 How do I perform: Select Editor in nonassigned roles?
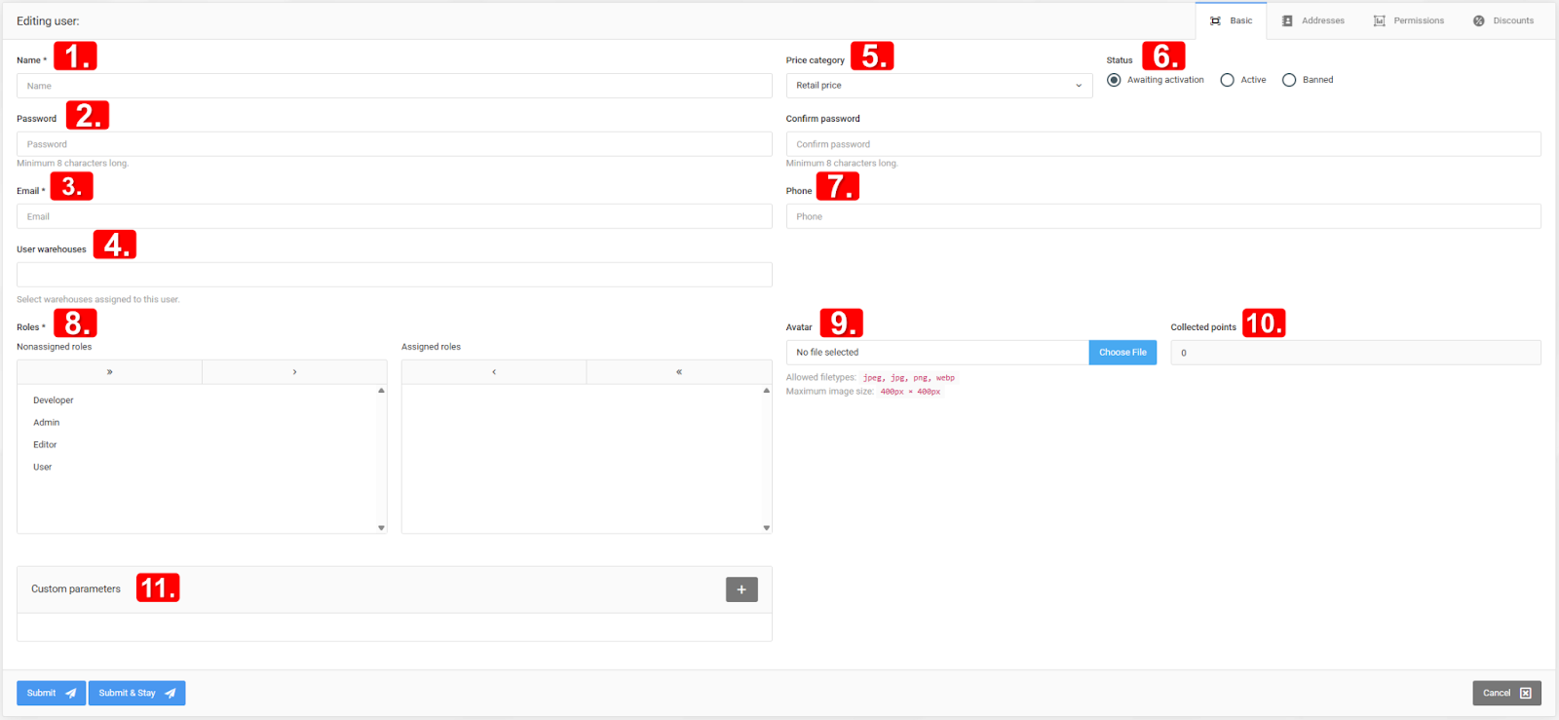(45, 445)
